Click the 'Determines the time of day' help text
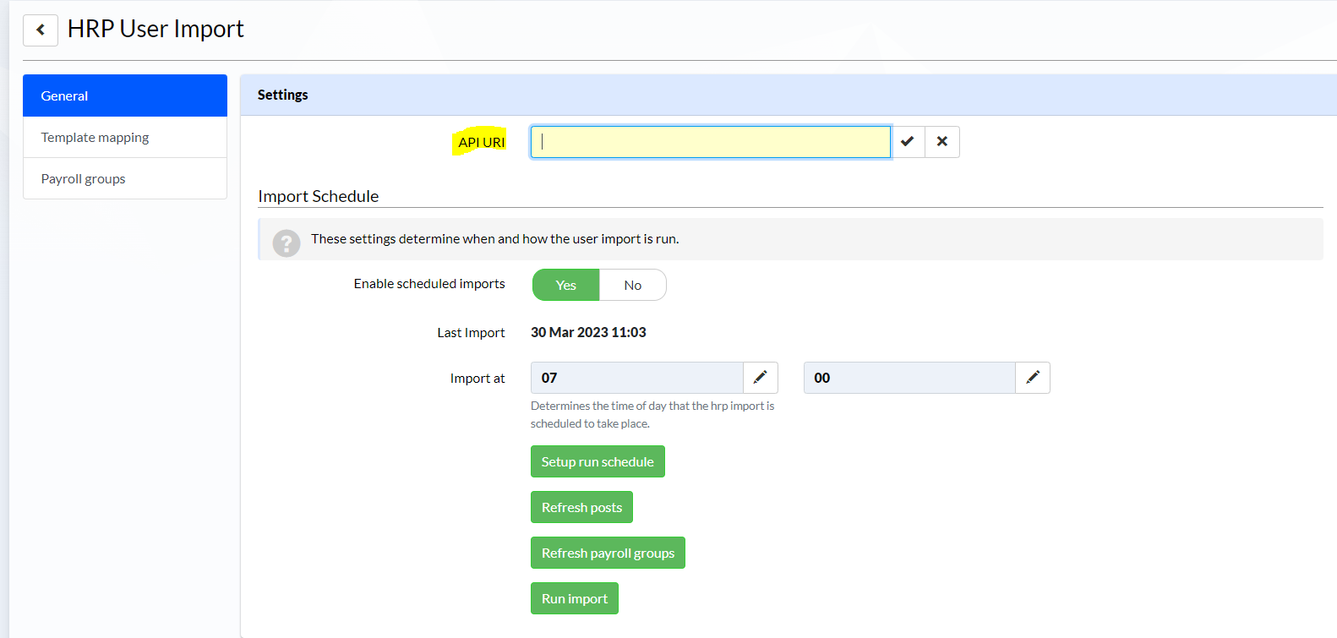Screen dimensions: 1337x638 (x=652, y=415)
